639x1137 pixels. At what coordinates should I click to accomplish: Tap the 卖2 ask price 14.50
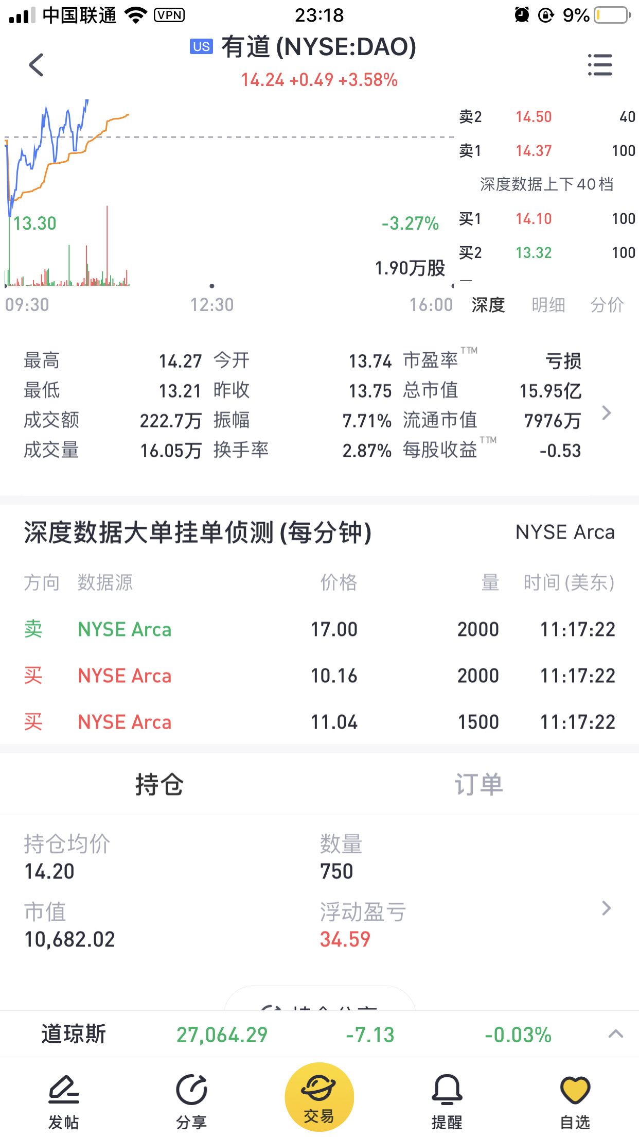(534, 117)
